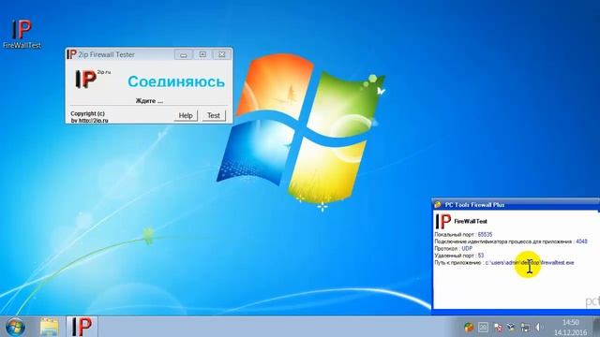Click the local port value 65535
This screenshot has height=337, width=600.
tap(485, 235)
